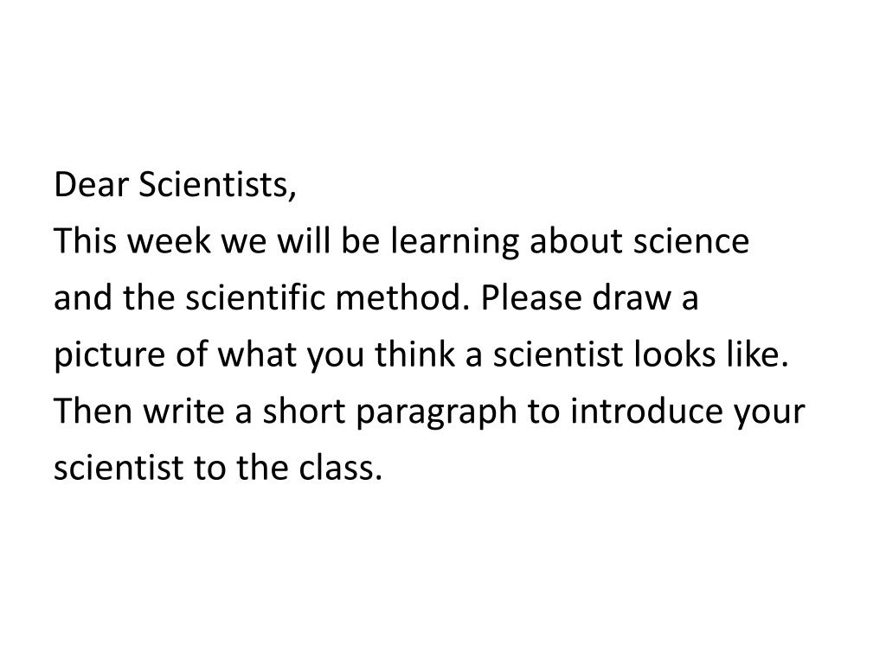Click the words "This week"

(x=132, y=241)
